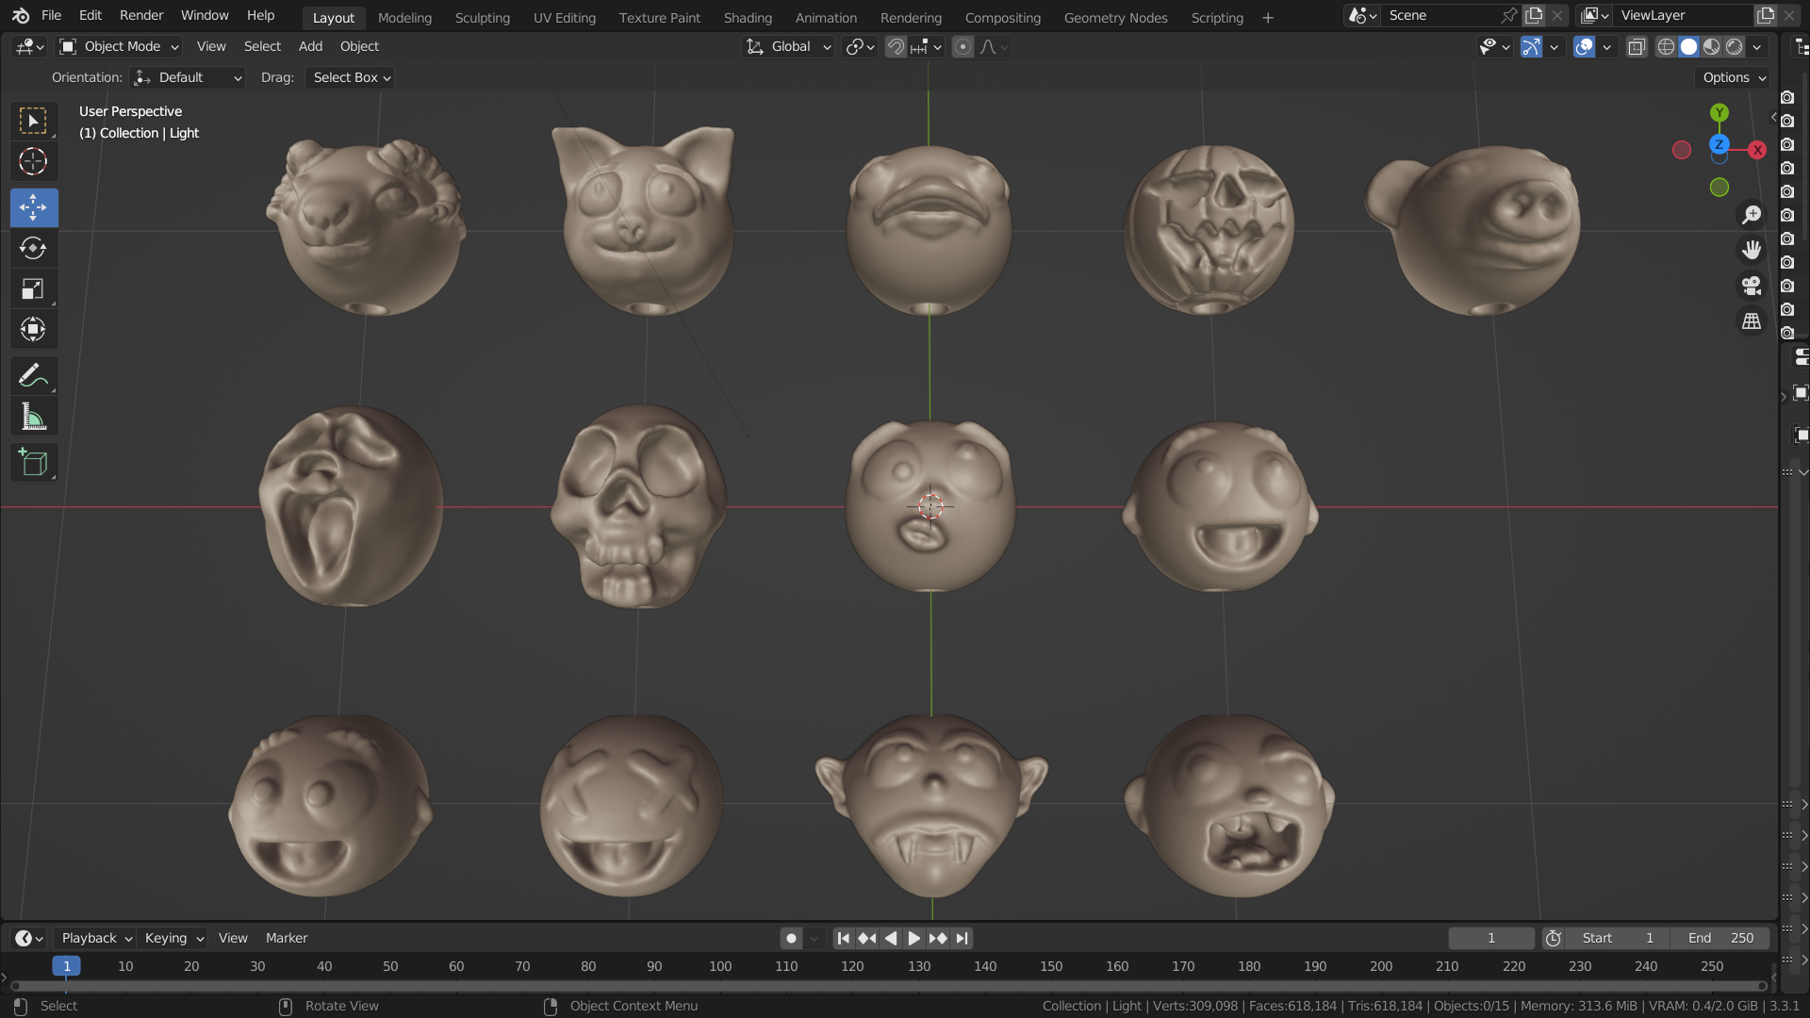Select the Measure tool

pyautogui.click(x=33, y=417)
